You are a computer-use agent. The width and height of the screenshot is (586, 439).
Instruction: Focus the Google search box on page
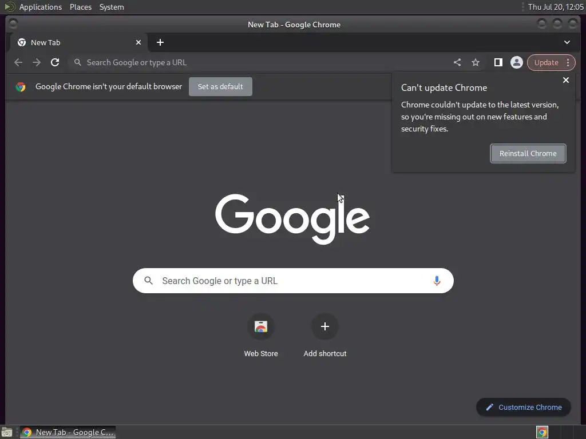(x=293, y=281)
